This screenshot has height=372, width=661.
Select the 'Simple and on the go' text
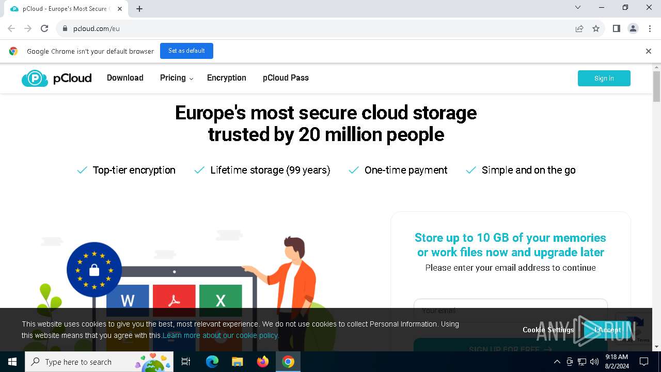tap(528, 170)
